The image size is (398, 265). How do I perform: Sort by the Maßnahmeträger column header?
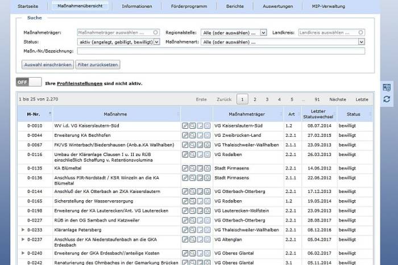click(x=248, y=114)
